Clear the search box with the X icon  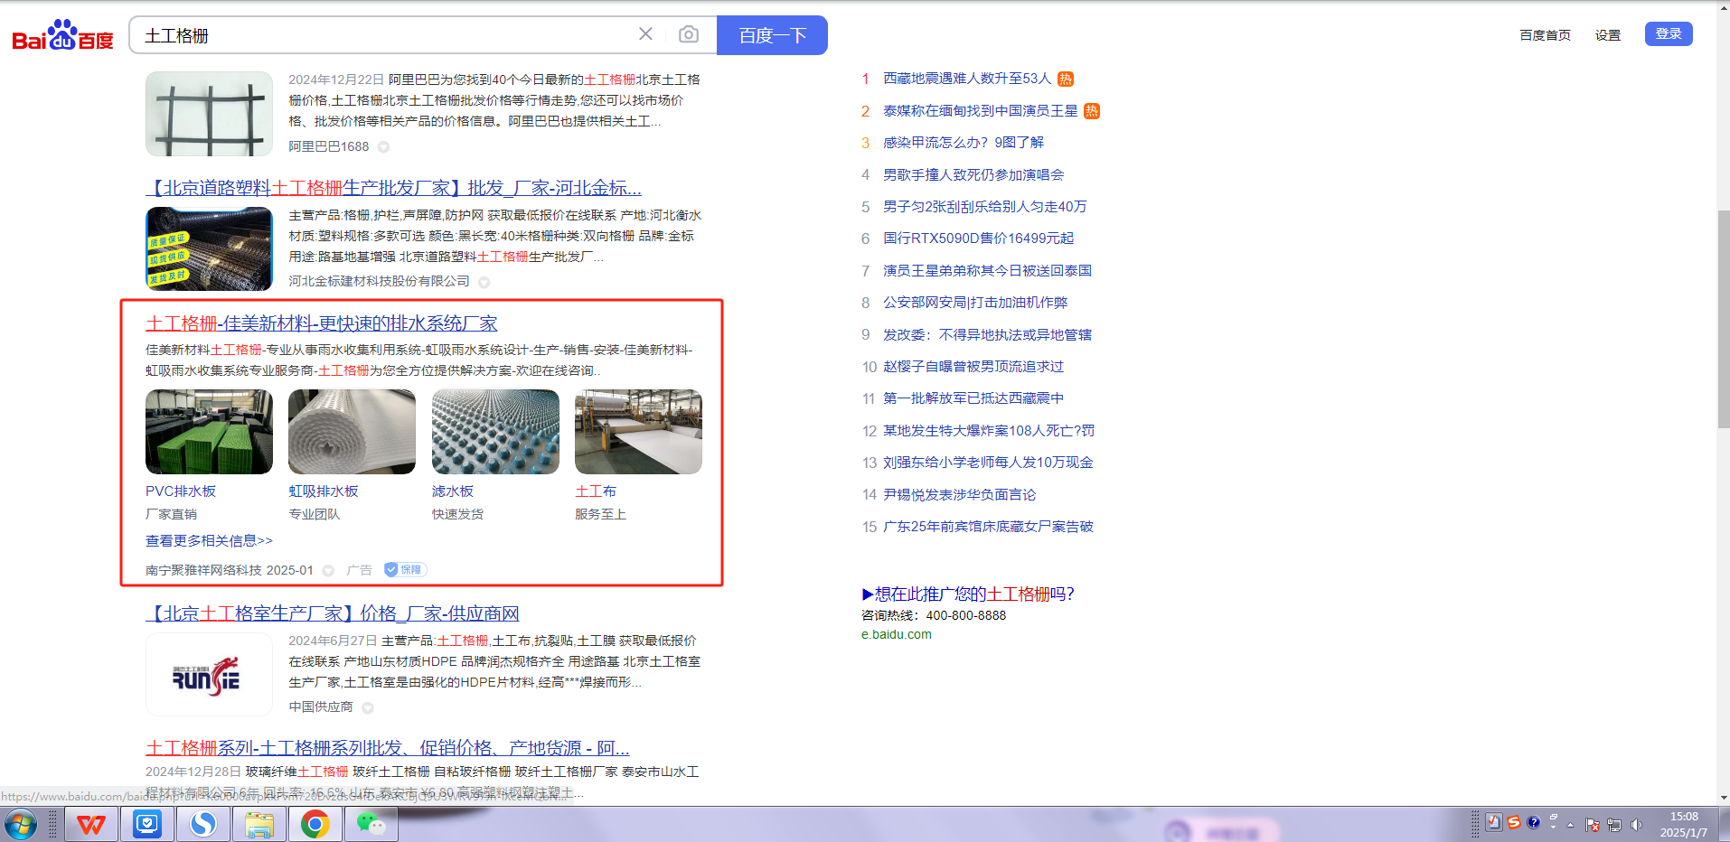tap(645, 34)
